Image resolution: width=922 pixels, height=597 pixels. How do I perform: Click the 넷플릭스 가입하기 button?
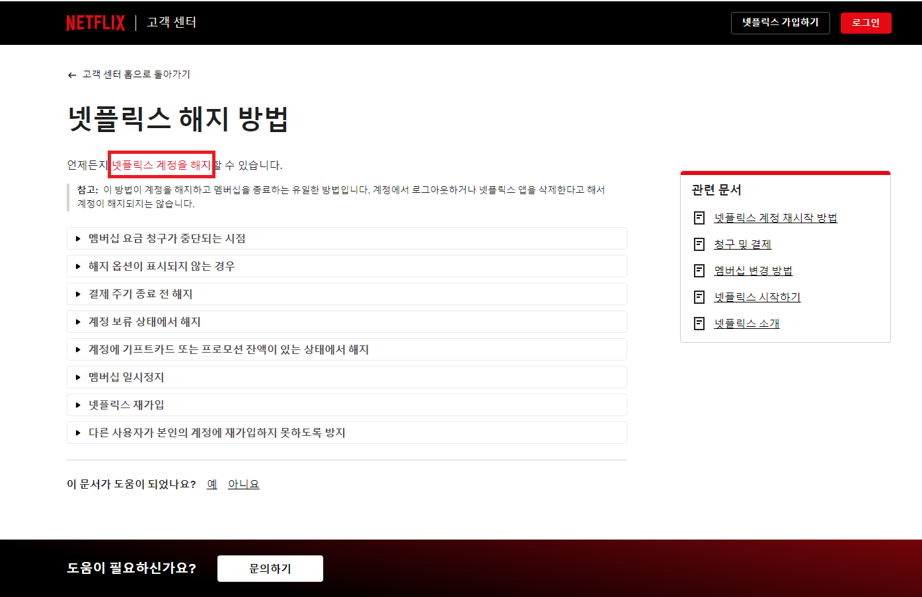[780, 22]
